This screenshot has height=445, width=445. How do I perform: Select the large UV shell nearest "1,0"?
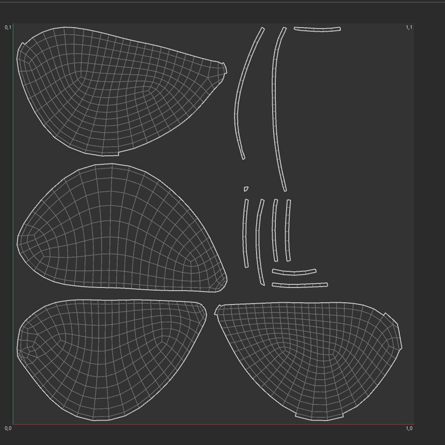click(308, 360)
